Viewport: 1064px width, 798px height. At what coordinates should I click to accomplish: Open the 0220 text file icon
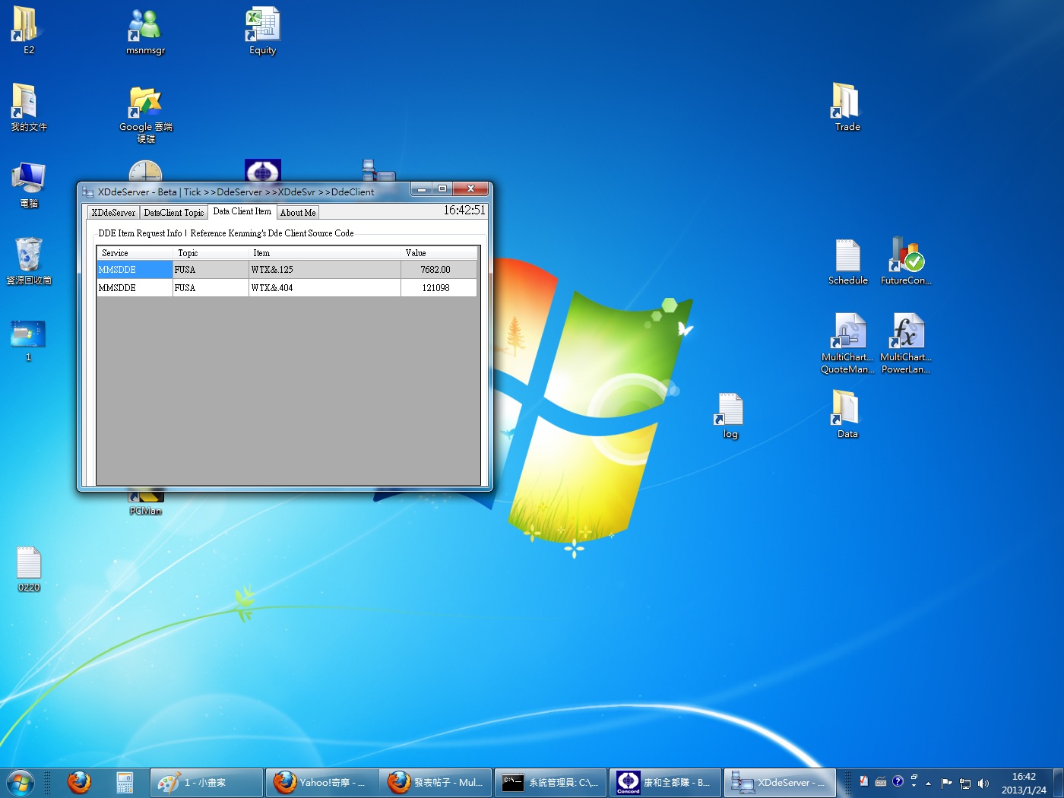tap(29, 569)
